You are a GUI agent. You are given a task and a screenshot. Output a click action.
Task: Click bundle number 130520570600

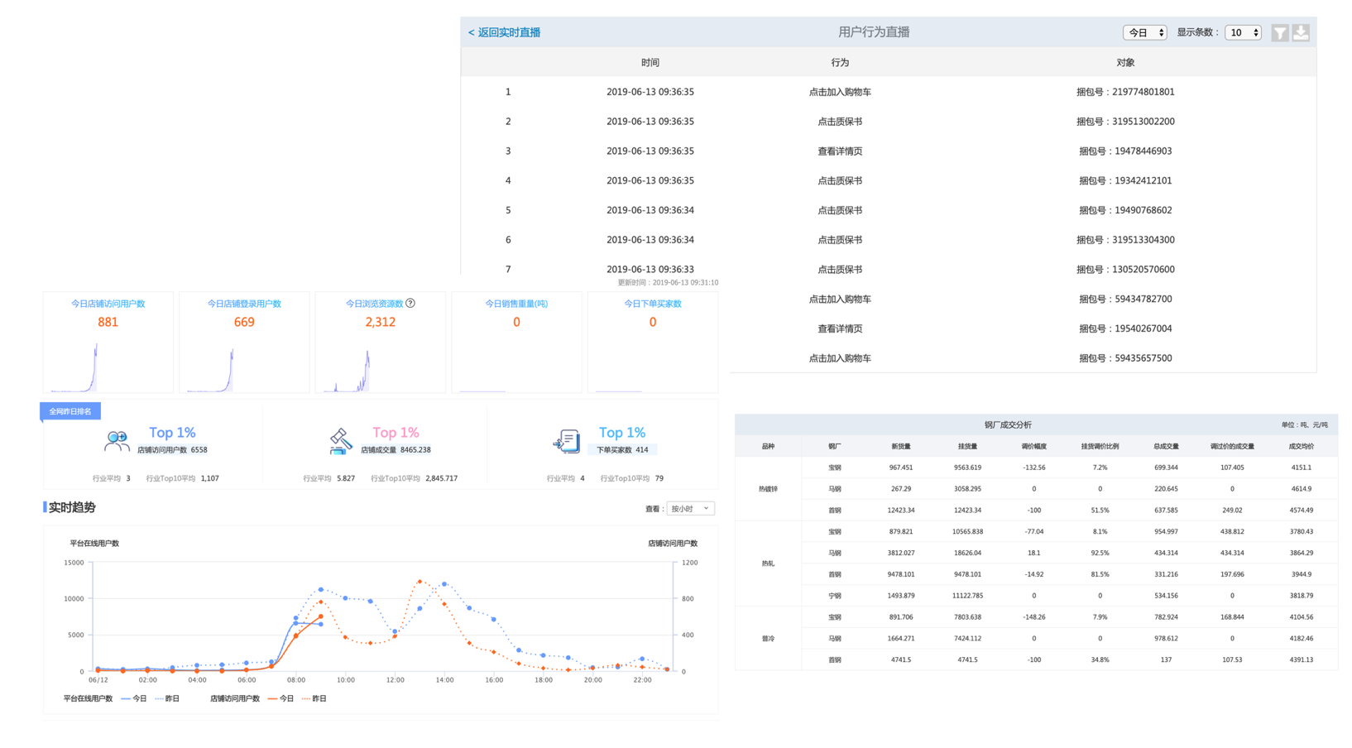1143,270
